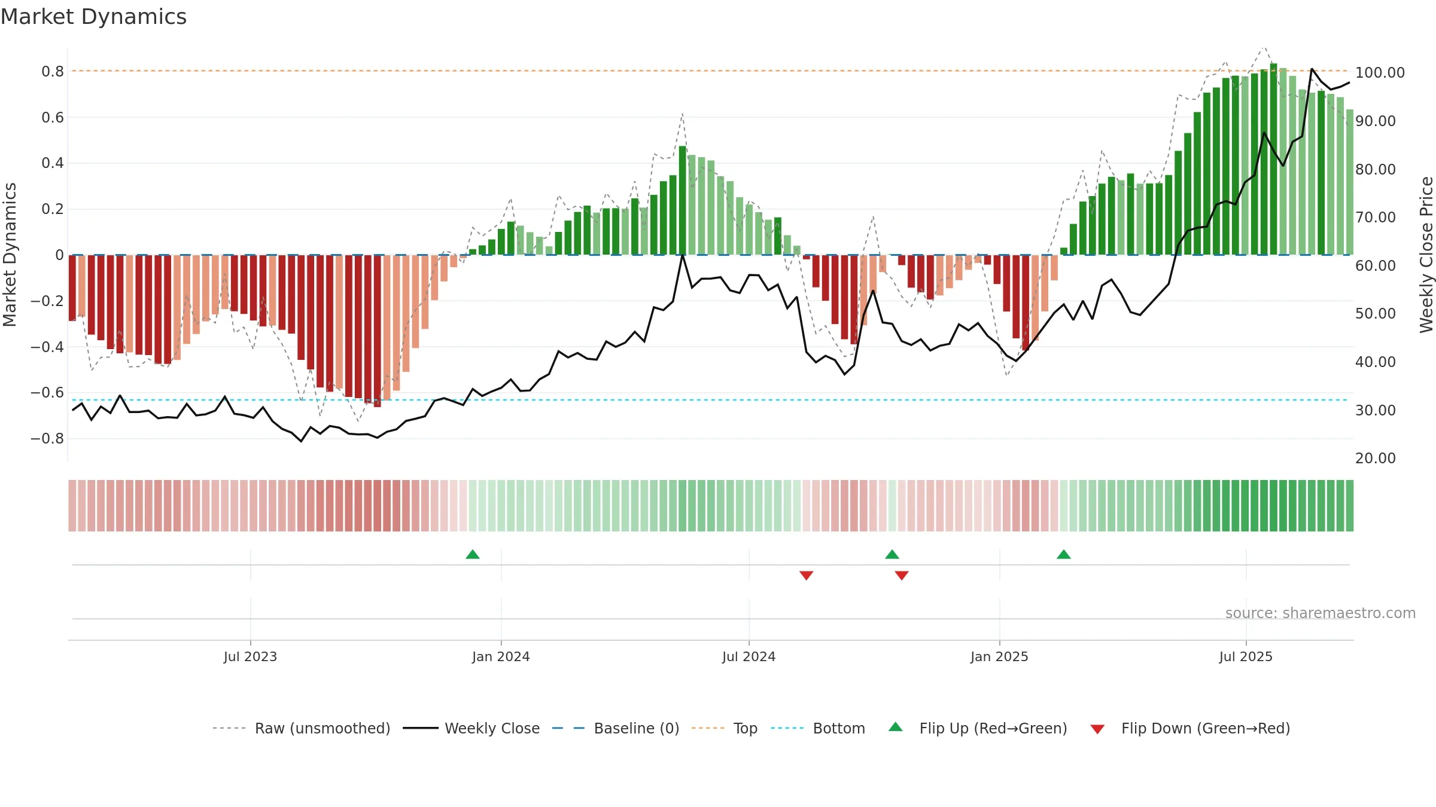The height and width of the screenshot is (807, 1436).
Task: Click the 80.00 price axis tick
Action: (x=1376, y=169)
